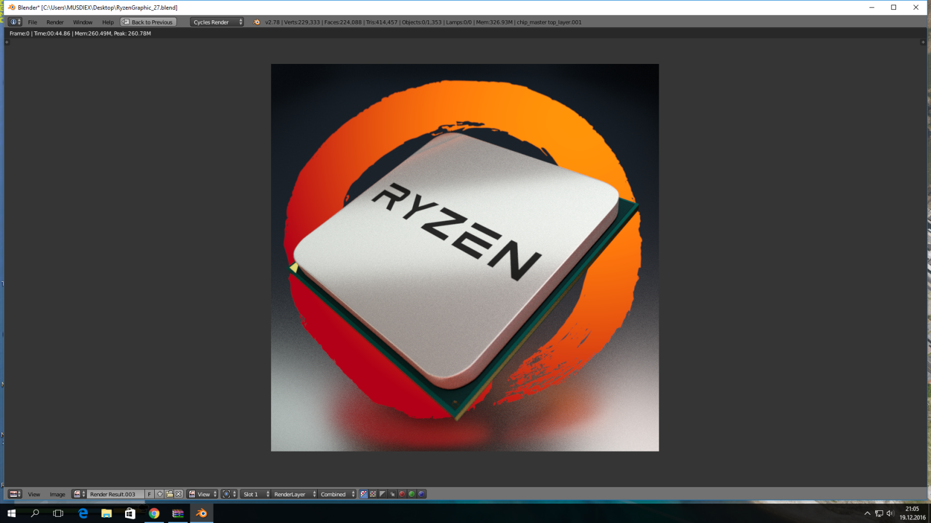The image size is (931, 523).
Task: Select Blender in the taskbar
Action: 202,513
